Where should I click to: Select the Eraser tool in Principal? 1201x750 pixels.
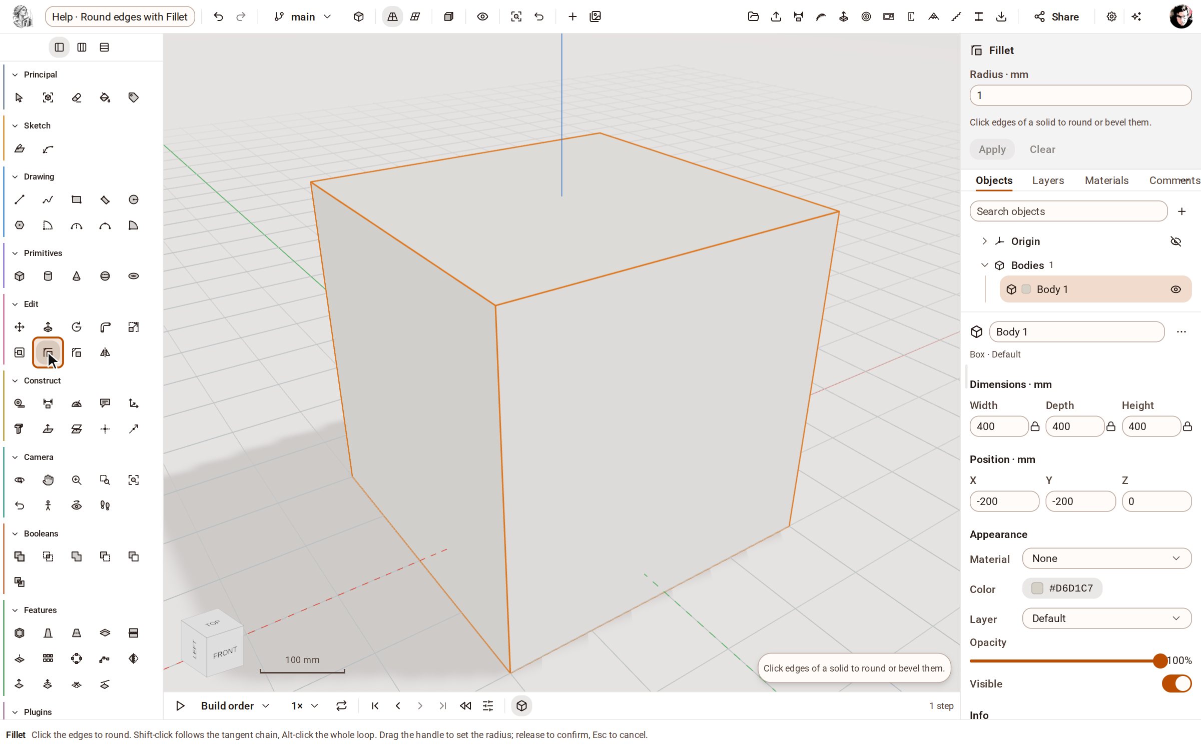[77, 97]
